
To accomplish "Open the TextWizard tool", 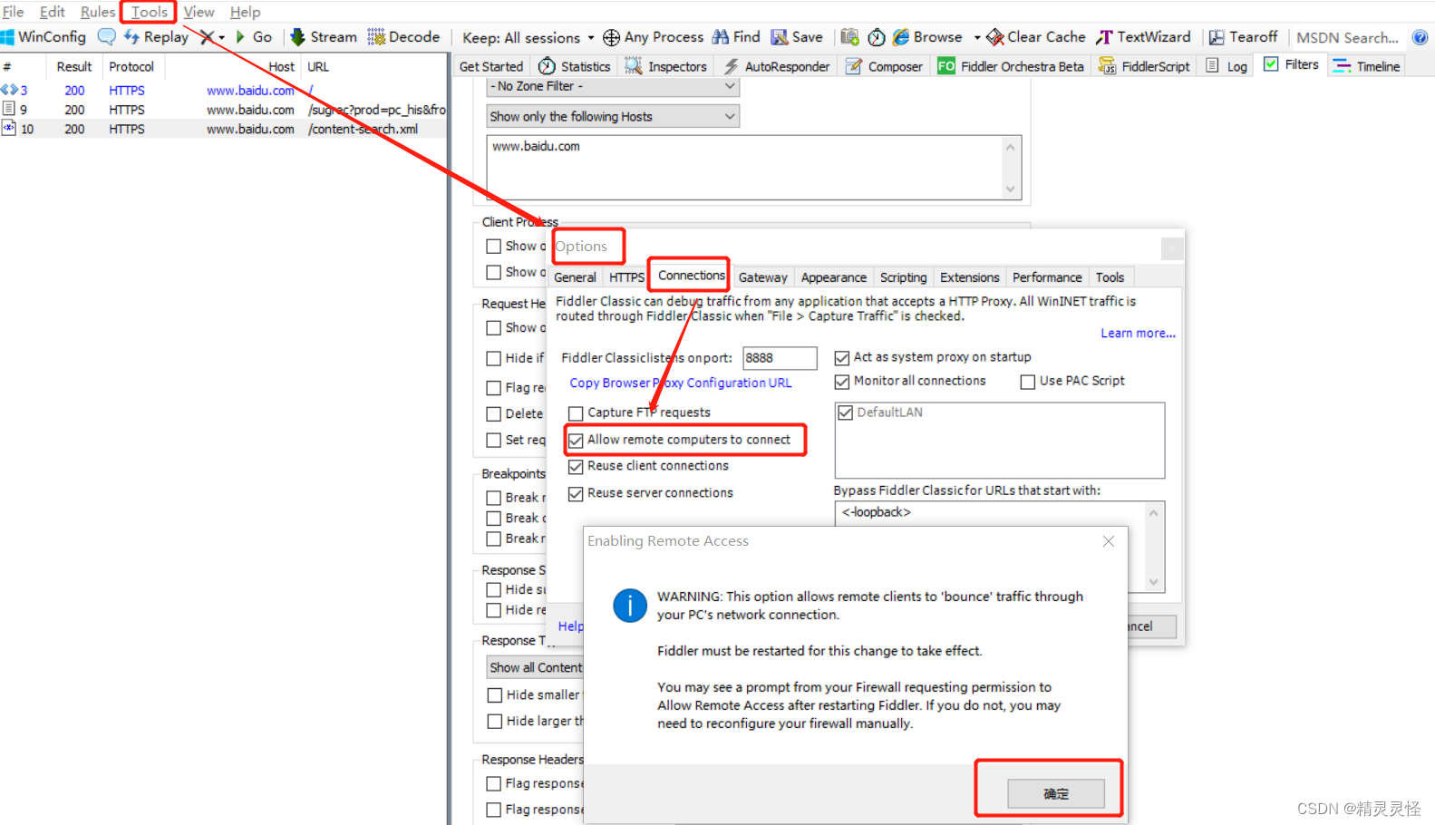I will 1143,37.
